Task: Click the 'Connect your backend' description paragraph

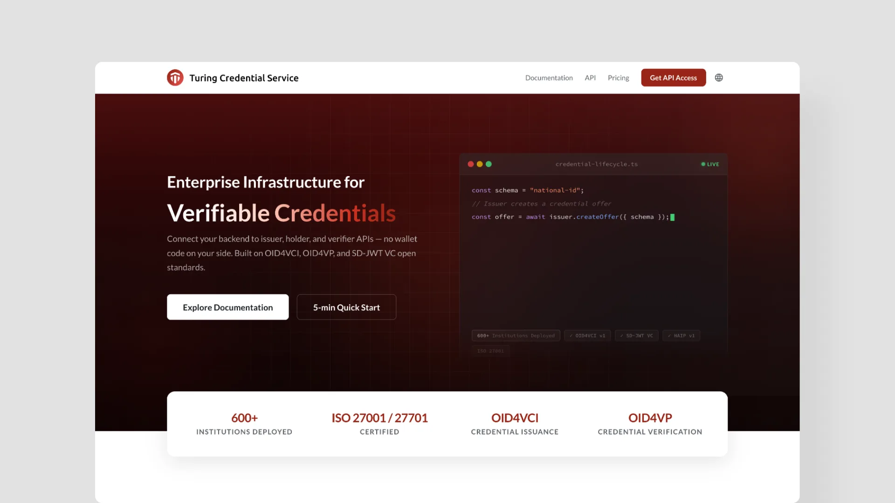Action: (292, 253)
